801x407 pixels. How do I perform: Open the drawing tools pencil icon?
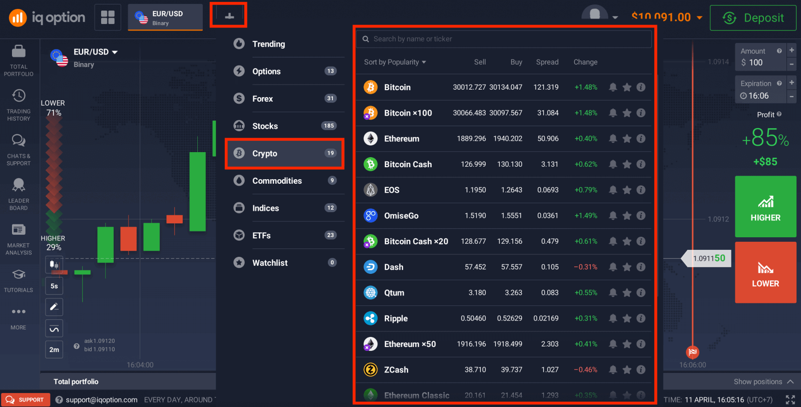54,307
